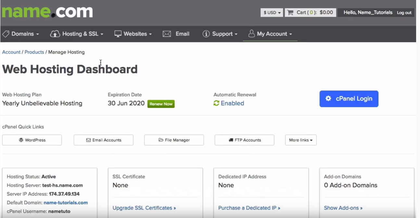Expand the Hosting & SSL menu
The height and width of the screenshot is (218, 420).
(x=77, y=34)
